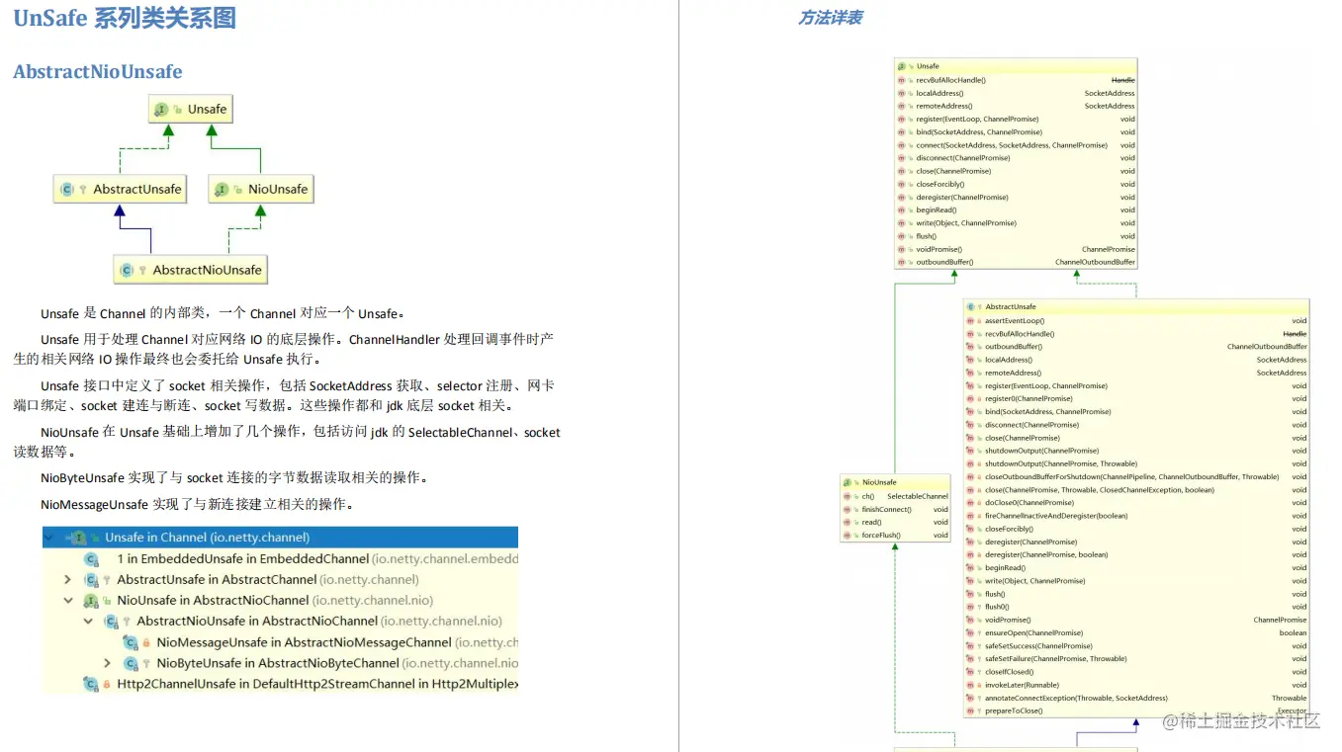Click 'ChannelOutboundBuffer' return type in Unsafe table
This screenshot has height=752, width=1342.
1095,262
